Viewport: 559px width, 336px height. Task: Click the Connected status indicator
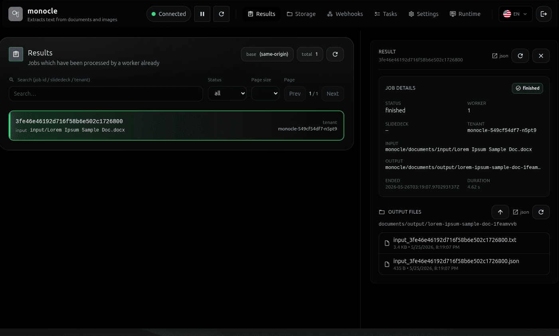(169, 14)
